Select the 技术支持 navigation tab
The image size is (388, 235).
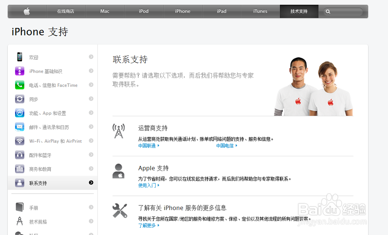point(299,11)
